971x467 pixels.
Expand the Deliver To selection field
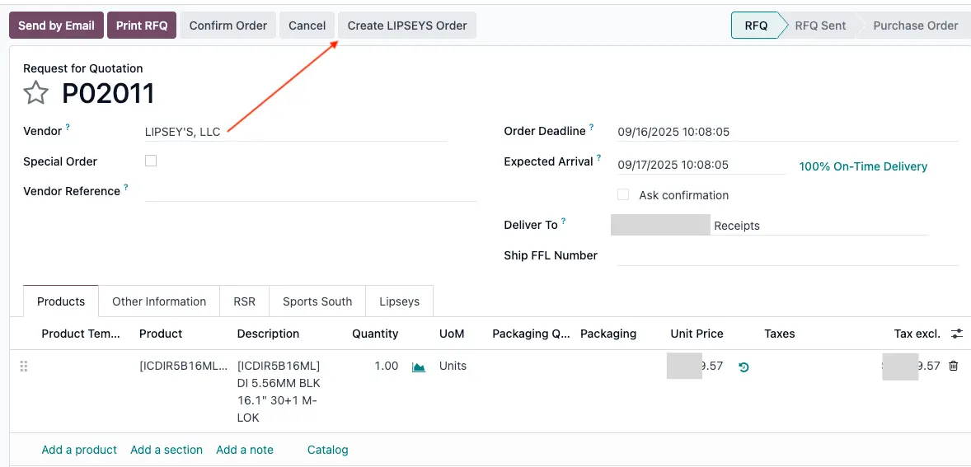[x=769, y=226]
